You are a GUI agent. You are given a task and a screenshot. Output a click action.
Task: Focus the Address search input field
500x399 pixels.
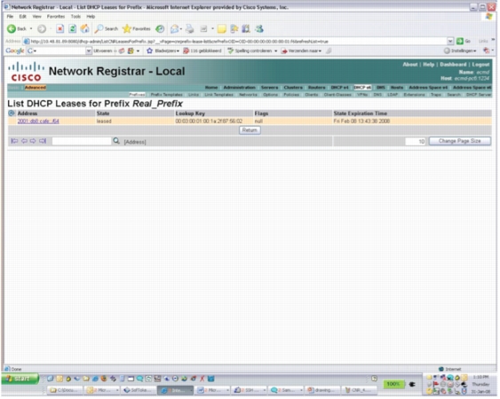click(82, 141)
